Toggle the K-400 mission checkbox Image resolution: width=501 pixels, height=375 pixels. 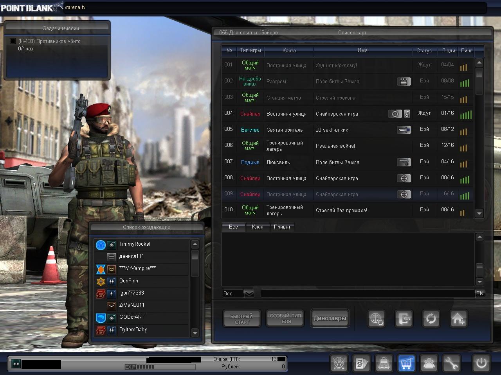13,41
